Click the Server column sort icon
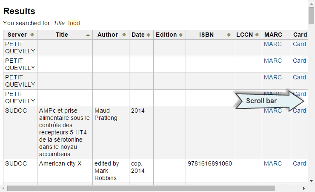The width and height of the screenshot is (315, 192). pos(32,35)
